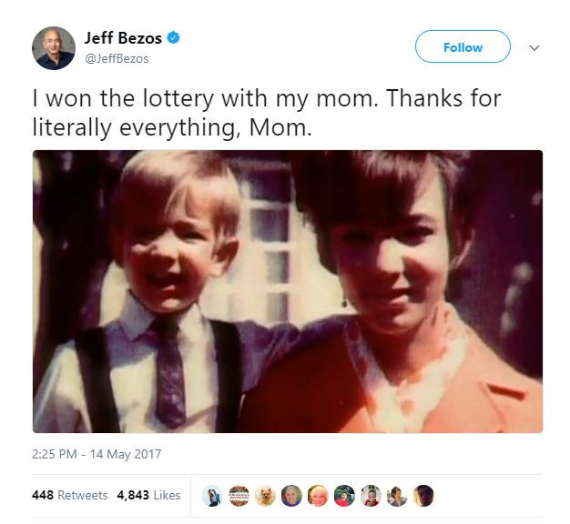The image size is (570, 524).
Task: Click the blue verified badge
Action: (173, 38)
